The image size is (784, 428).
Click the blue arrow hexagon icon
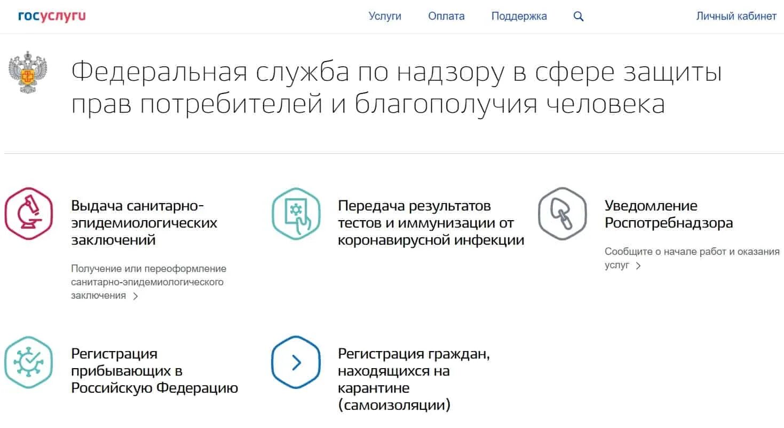[296, 362]
